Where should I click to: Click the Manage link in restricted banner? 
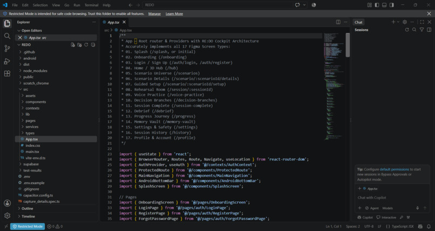tap(154, 14)
